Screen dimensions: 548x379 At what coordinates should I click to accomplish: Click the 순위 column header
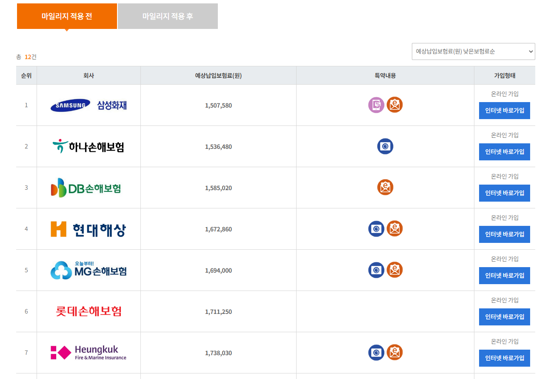tap(26, 76)
